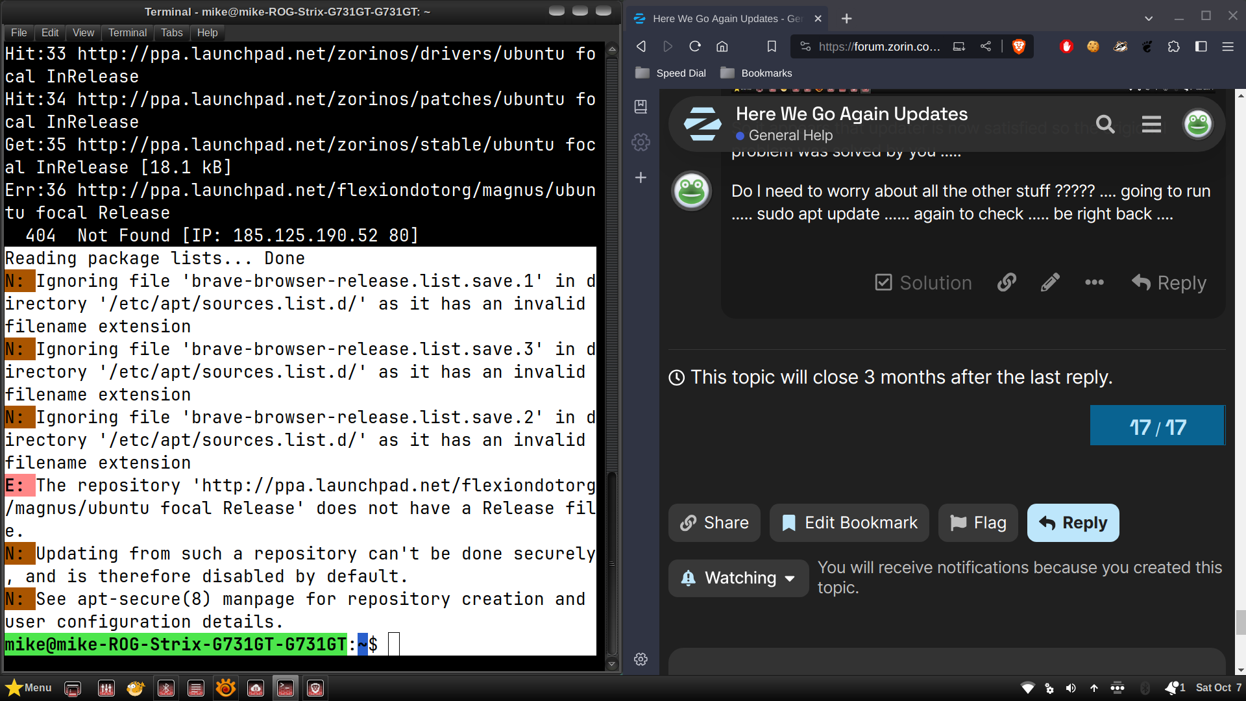Open the Speed Dial bookmarks folder

point(670,73)
